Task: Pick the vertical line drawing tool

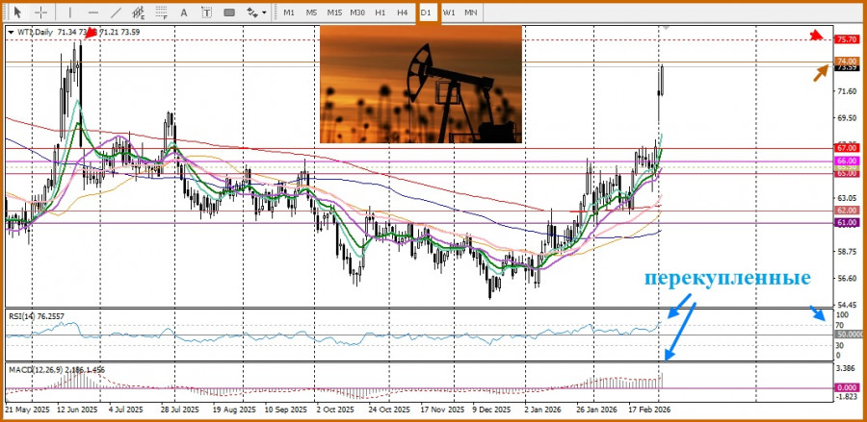Action: pos(68,12)
